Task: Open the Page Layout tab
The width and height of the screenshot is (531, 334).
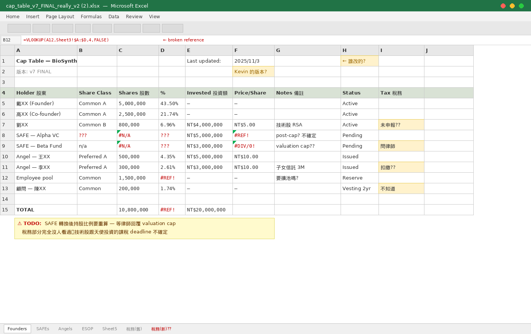Action: [x=60, y=17]
